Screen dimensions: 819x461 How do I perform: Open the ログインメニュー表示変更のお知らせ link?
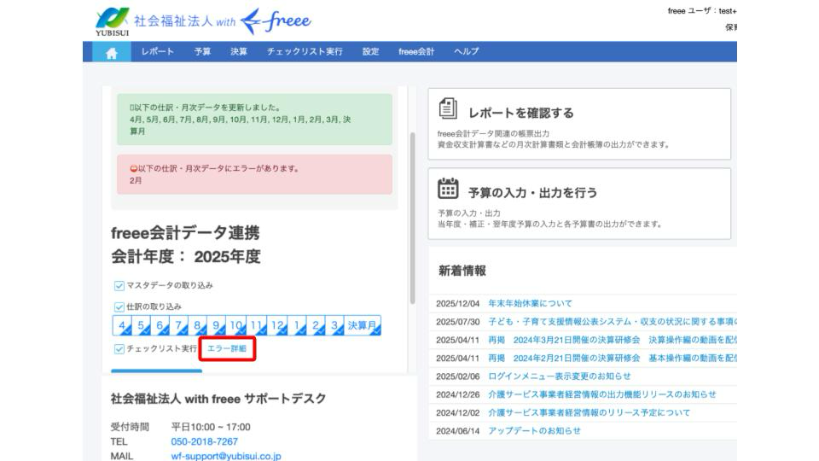(560, 376)
